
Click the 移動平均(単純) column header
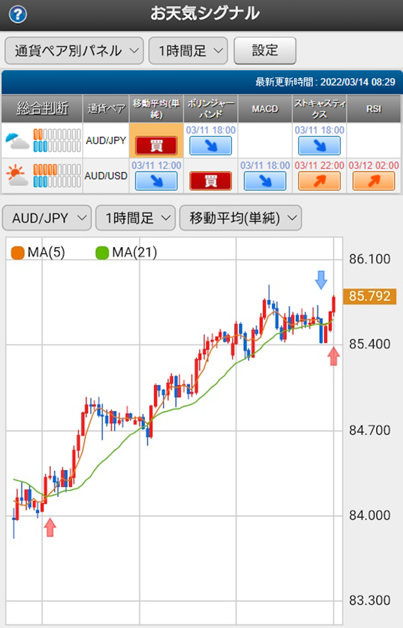tap(156, 109)
